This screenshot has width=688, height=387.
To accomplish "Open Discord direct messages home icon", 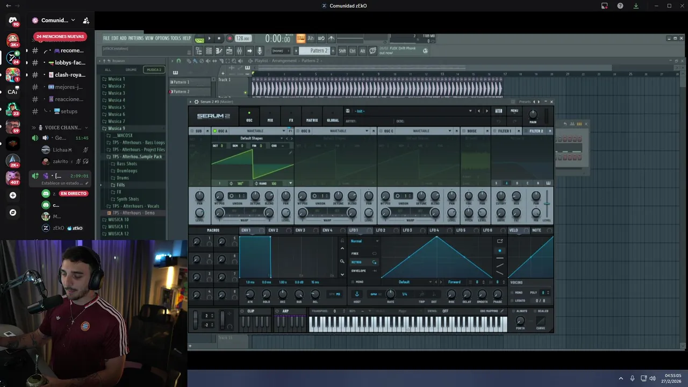I will pos(13,20).
